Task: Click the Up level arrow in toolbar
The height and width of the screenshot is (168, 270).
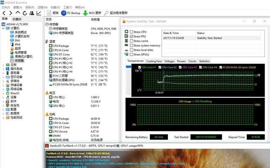Action: [x=18, y=13]
